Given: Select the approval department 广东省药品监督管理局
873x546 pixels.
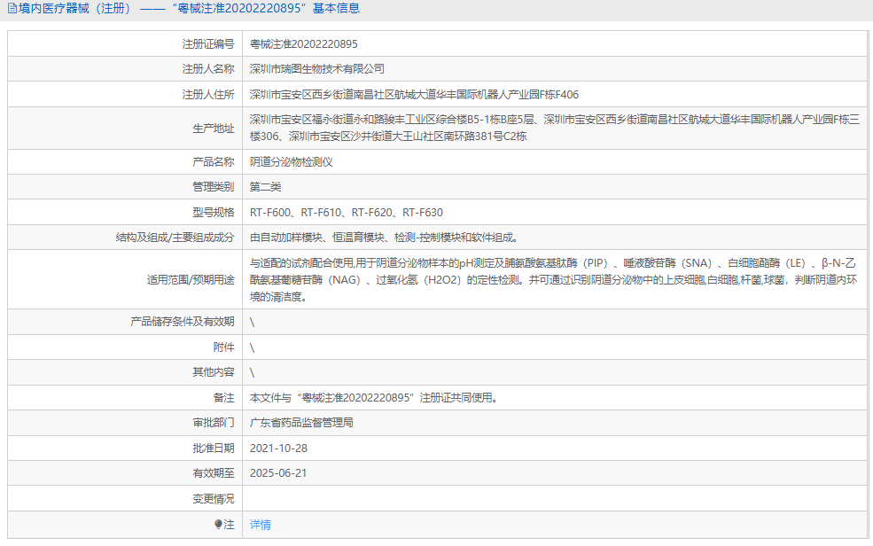Looking at the screenshot, I should tap(301, 423).
